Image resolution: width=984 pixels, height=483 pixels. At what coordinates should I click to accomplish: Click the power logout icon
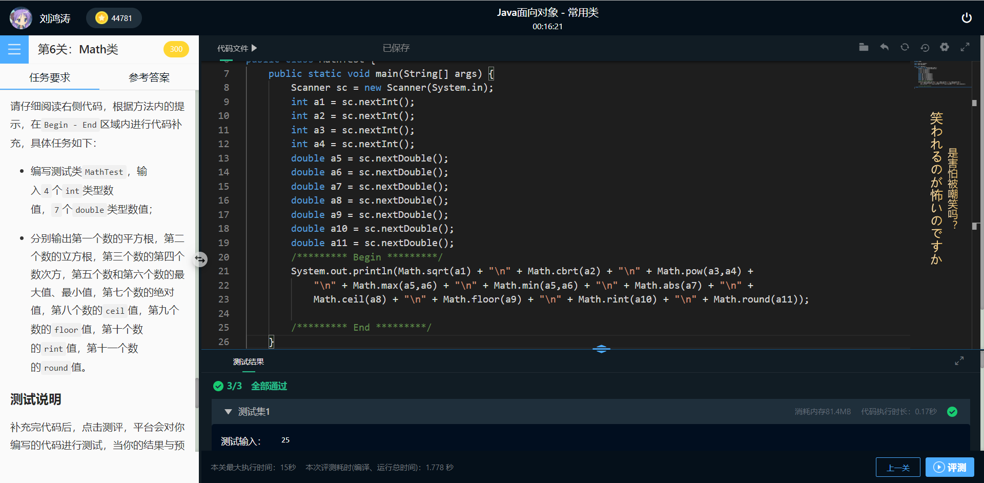click(x=967, y=17)
